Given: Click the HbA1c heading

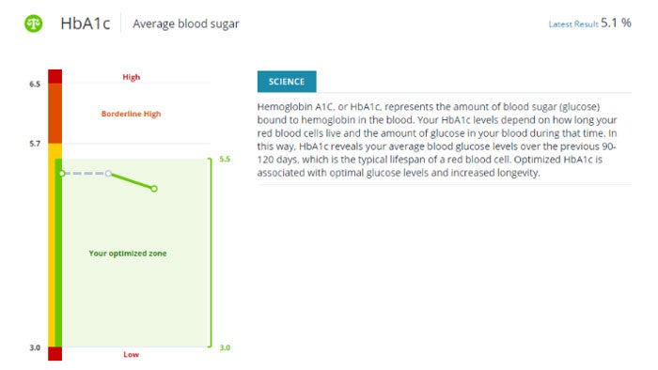Looking at the screenshot, I should 86,23.
